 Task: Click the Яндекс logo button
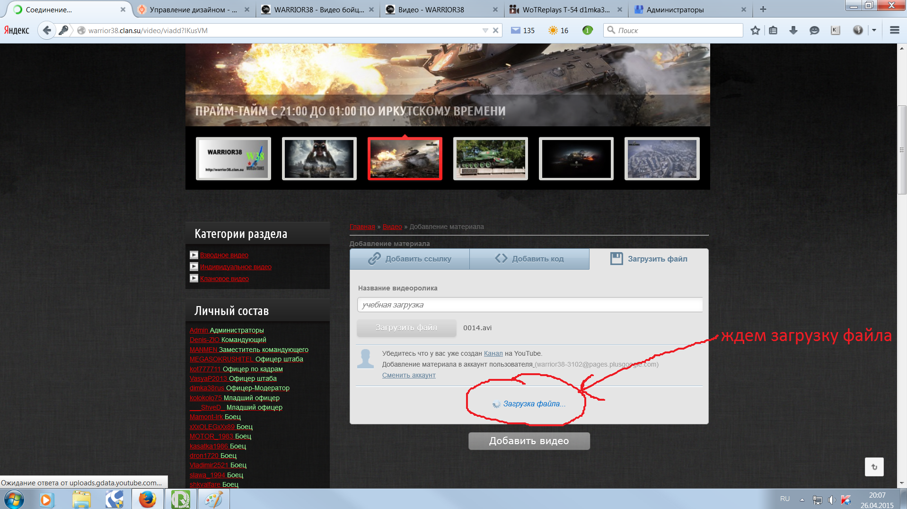(17, 30)
